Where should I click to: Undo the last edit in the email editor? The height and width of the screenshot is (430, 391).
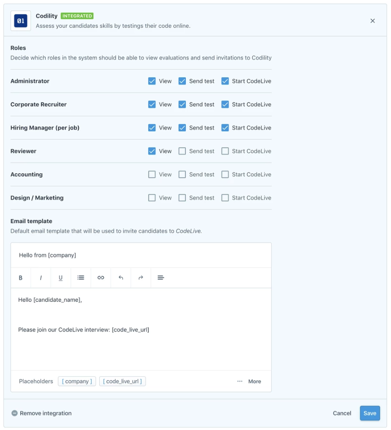pos(120,277)
